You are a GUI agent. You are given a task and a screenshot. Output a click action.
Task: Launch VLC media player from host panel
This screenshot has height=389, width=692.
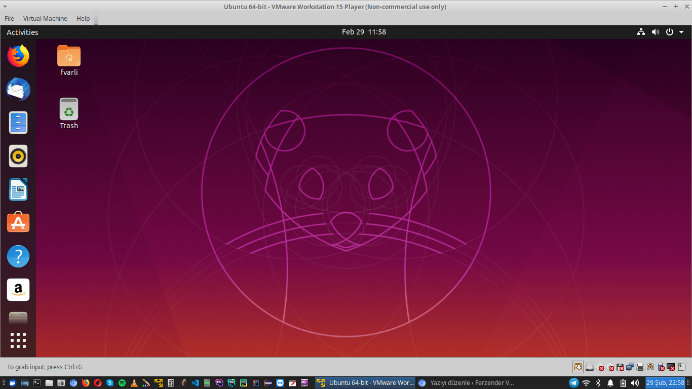[x=134, y=383]
